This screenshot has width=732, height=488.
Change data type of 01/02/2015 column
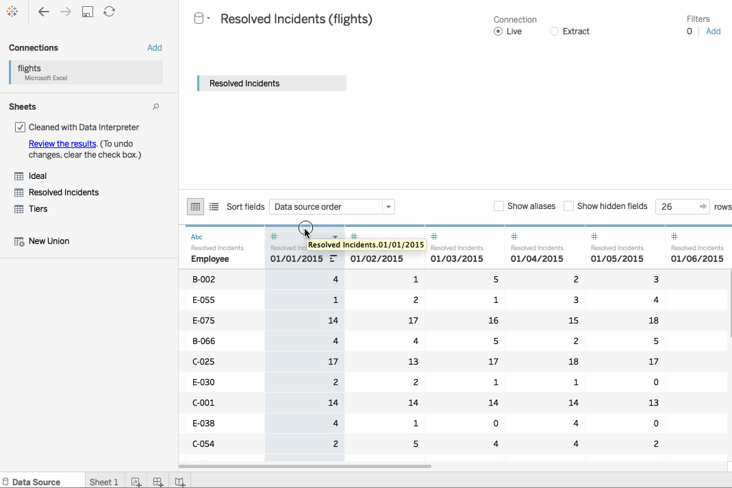coord(354,236)
